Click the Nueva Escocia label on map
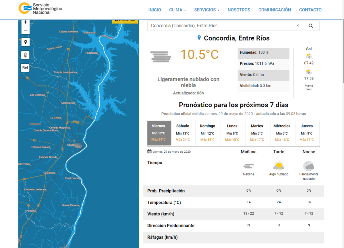The image size is (344, 248). pos(71,205)
